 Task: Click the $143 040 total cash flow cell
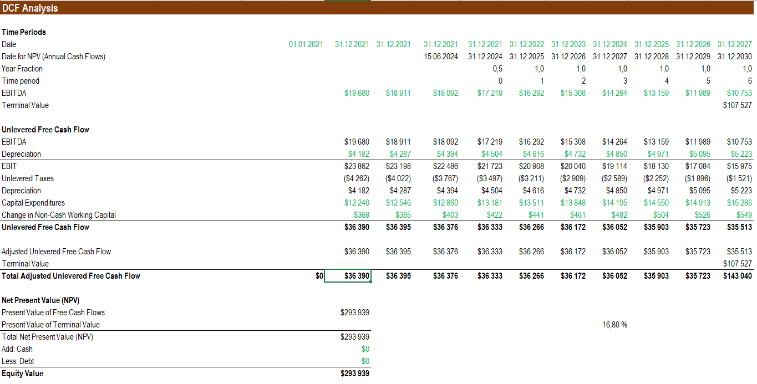(x=738, y=275)
